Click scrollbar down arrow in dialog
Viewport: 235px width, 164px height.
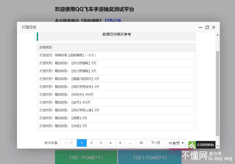pos(218,146)
